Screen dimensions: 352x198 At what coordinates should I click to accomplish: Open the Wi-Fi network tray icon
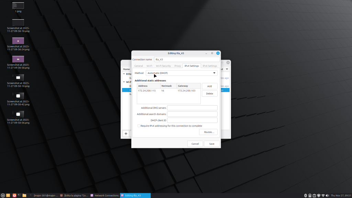(323, 195)
